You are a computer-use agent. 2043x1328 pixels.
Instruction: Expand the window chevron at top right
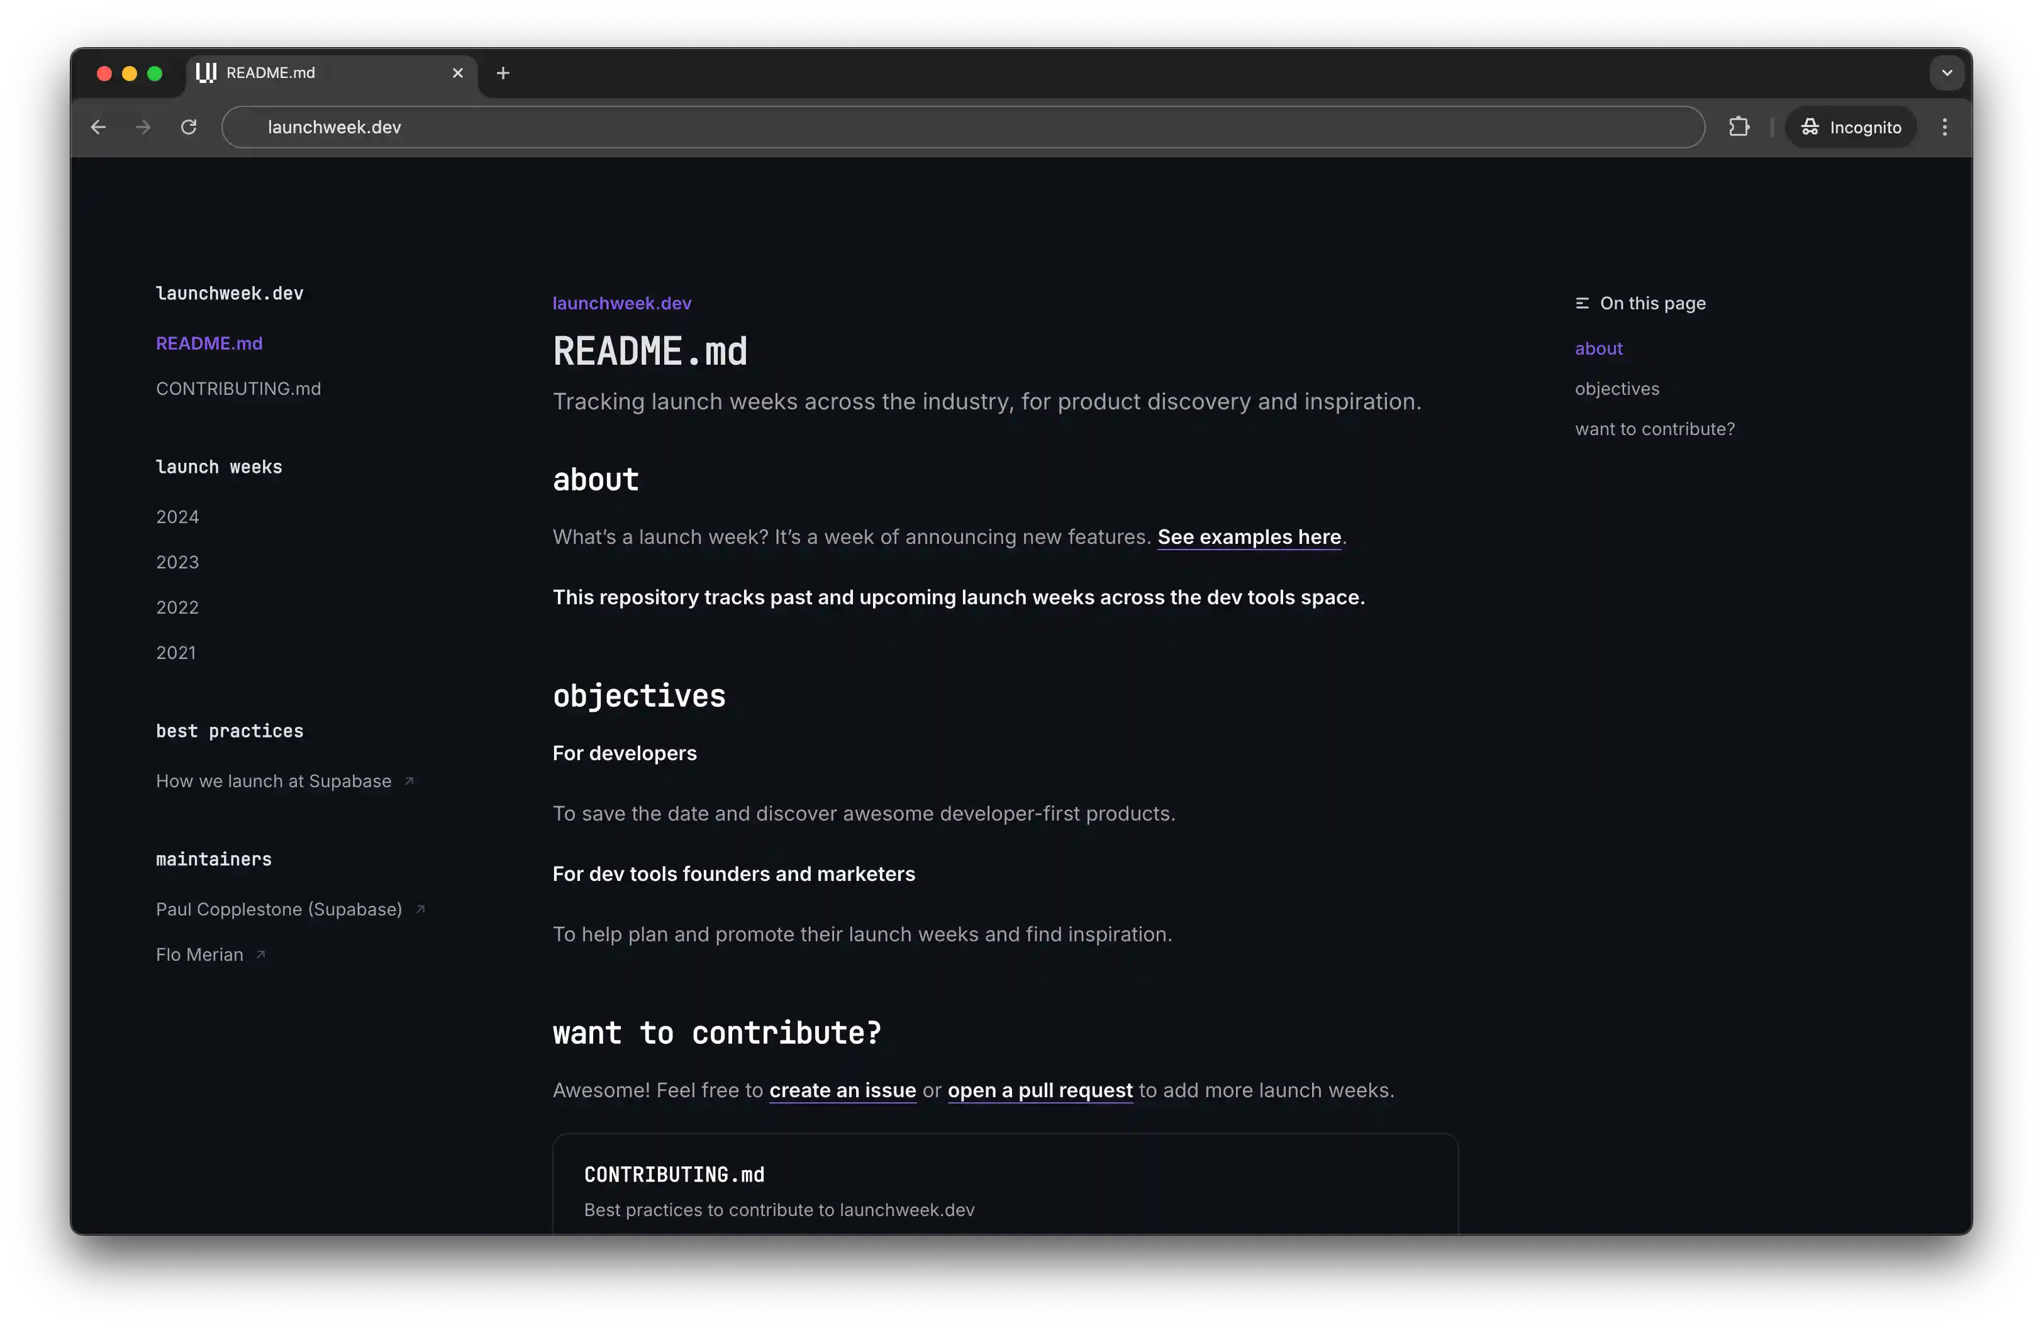(x=1946, y=72)
